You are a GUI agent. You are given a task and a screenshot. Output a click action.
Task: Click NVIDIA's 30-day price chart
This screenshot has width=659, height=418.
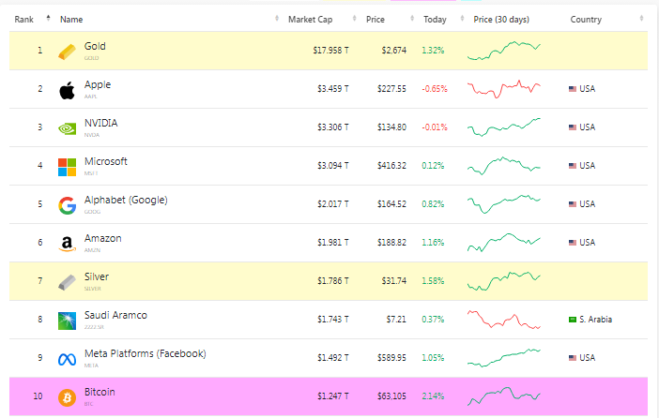point(504,127)
